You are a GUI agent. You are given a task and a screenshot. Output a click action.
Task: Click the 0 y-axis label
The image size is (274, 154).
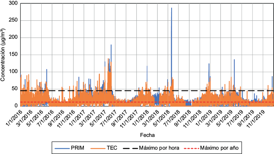[x=16, y=106]
